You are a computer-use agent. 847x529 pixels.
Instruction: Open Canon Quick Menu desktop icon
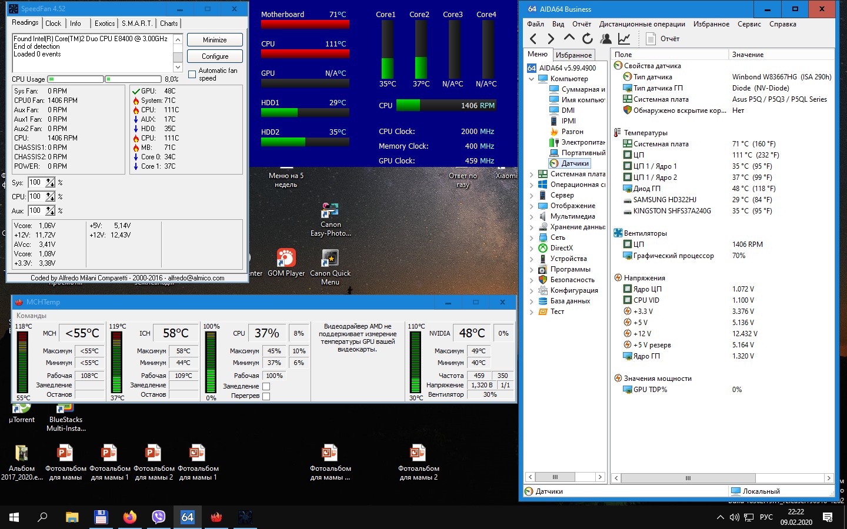coord(330,267)
